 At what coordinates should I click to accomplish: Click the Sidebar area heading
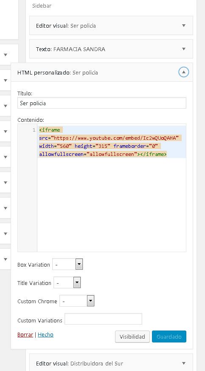42,6
